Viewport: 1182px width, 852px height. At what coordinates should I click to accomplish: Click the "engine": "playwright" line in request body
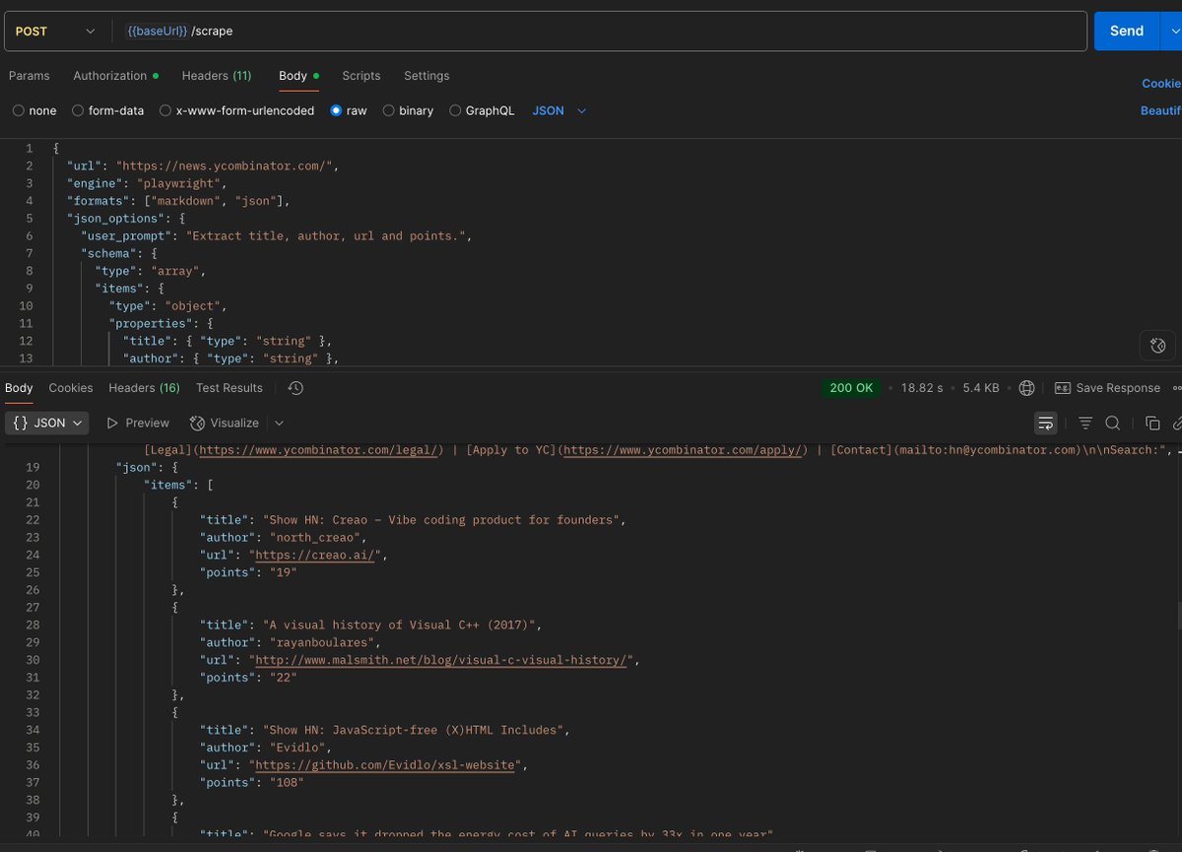pyautogui.click(x=147, y=183)
